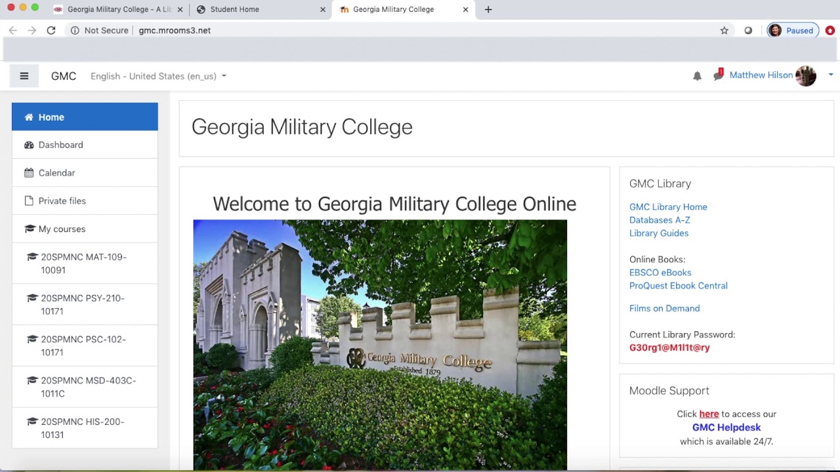Open the ProQuest Ebook Central link
This screenshot has height=472, width=840.
pyautogui.click(x=679, y=286)
